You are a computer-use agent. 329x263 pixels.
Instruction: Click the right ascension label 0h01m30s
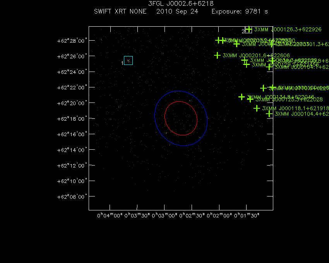(x=247, y=215)
